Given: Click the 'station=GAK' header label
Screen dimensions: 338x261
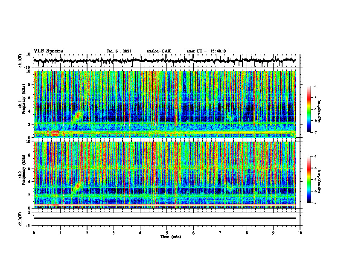Looking at the screenshot, I should click(159, 51).
